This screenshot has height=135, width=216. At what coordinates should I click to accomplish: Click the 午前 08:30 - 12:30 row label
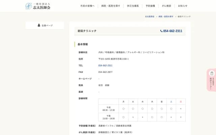[109, 109]
